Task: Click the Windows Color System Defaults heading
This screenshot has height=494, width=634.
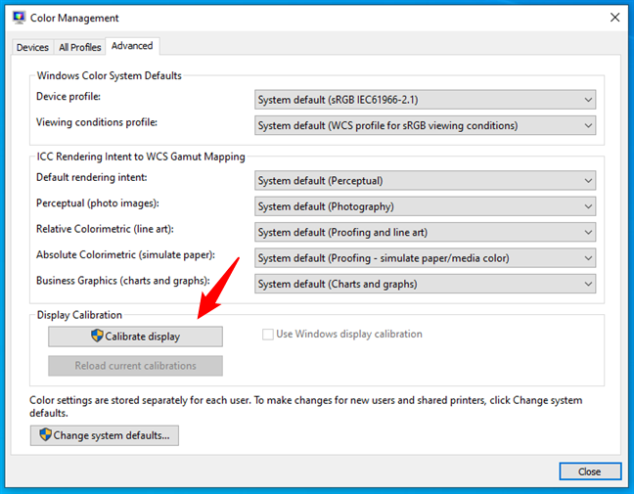Action: [x=110, y=75]
